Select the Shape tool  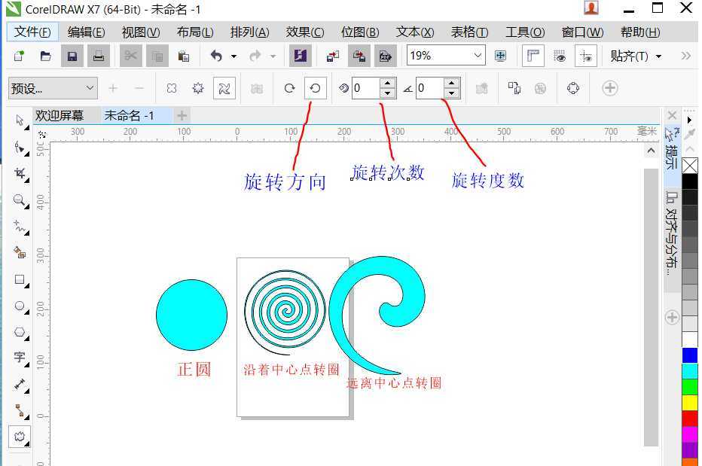point(18,148)
